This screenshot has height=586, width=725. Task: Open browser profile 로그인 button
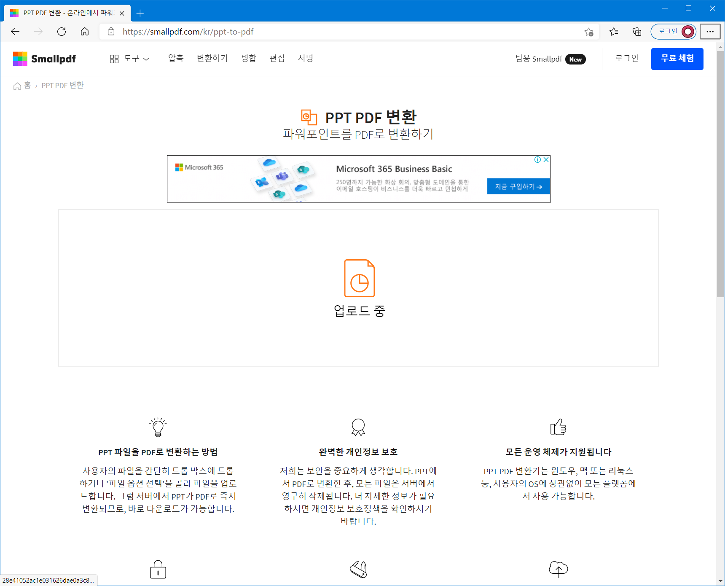click(674, 32)
